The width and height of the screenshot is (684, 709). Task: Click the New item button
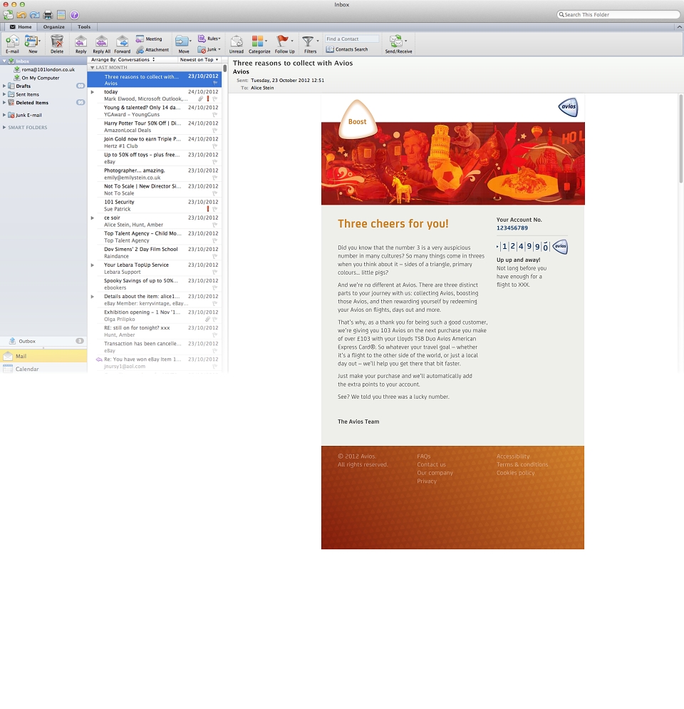(33, 44)
